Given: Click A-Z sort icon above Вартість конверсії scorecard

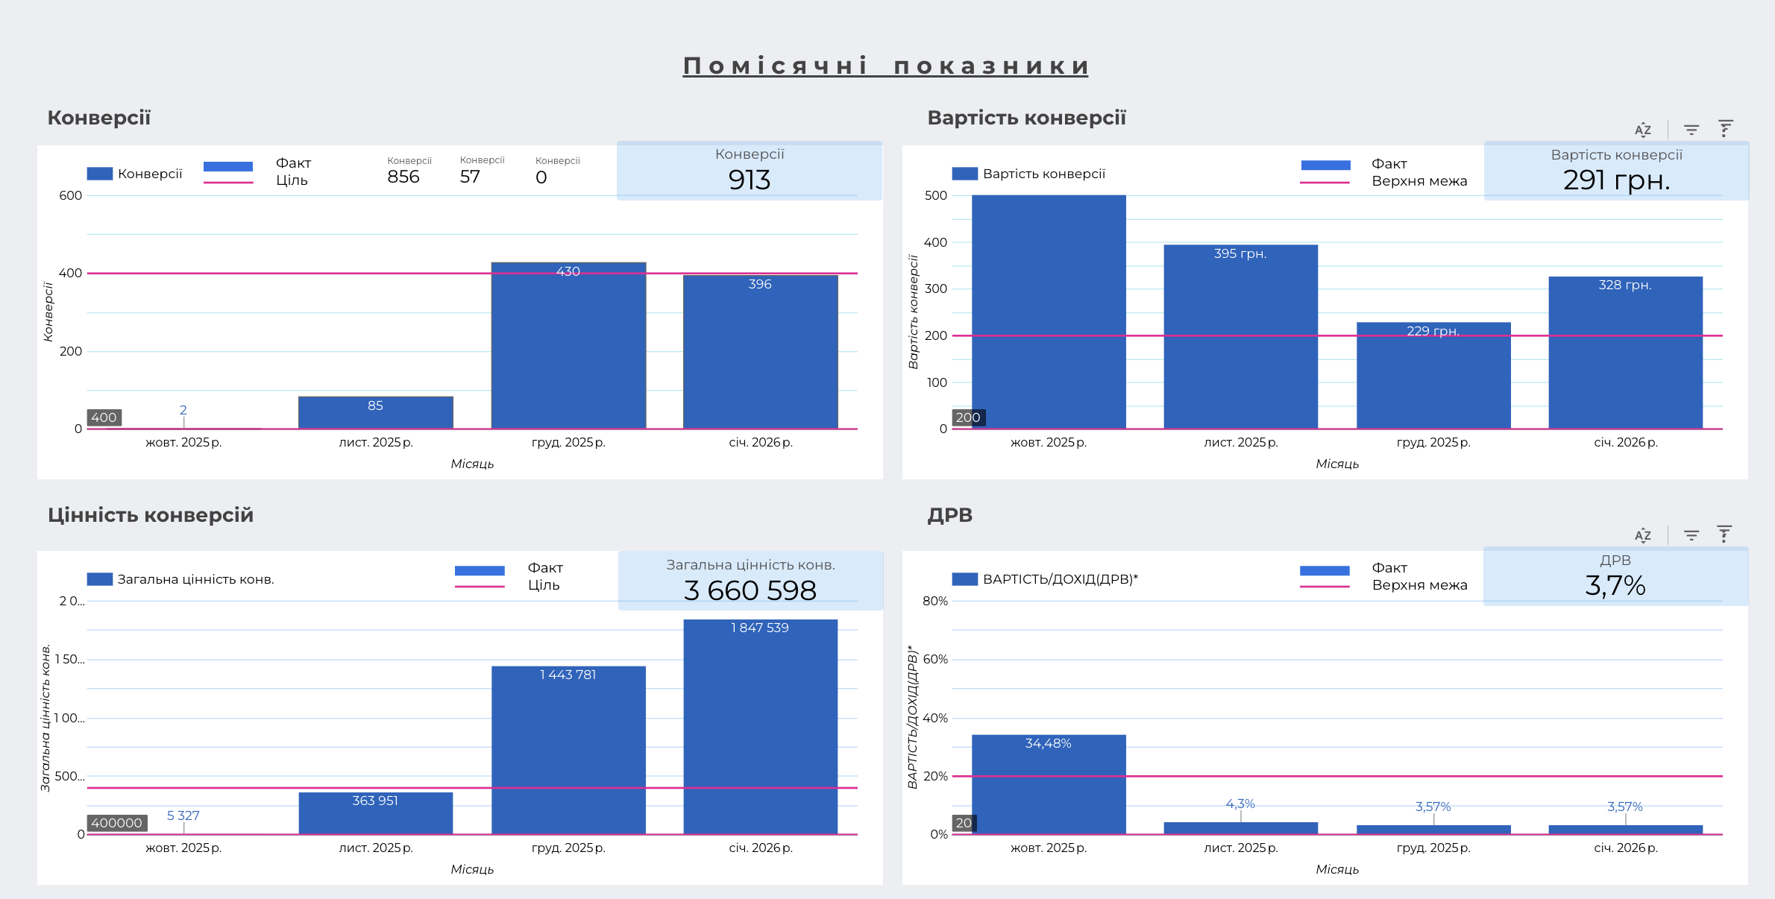Looking at the screenshot, I should pos(1642,130).
